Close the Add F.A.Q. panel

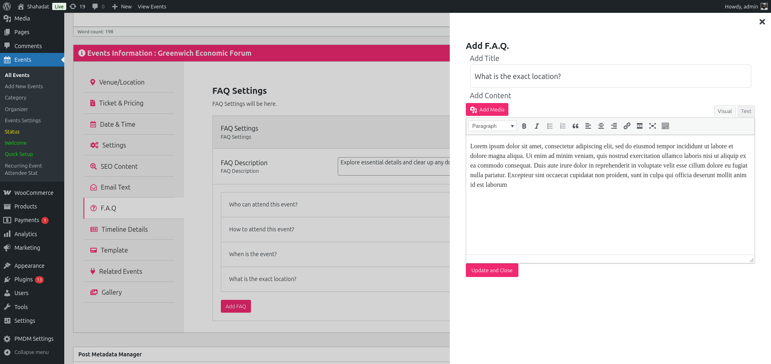(x=762, y=22)
